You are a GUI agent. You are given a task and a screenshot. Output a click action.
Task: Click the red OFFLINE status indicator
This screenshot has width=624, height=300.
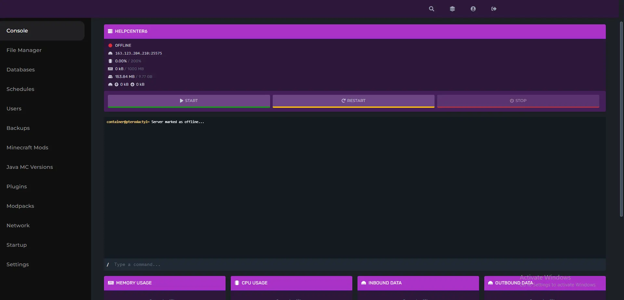coord(111,45)
